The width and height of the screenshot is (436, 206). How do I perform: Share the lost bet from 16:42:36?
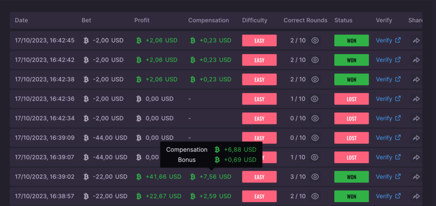coord(416,99)
